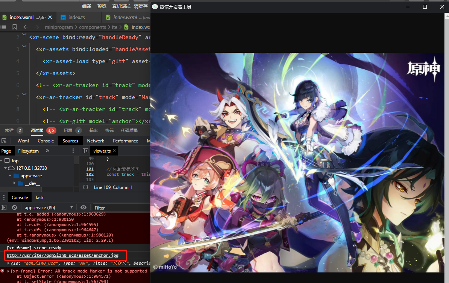This screenshot has width=449, height=283.
Task: Collapse the xr-ar-tracker fold arrow on line 7
Action: tap(24, 94)
